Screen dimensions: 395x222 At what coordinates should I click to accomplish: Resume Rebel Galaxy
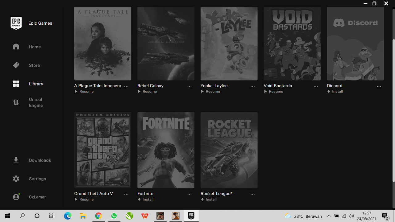coord(147,92)
